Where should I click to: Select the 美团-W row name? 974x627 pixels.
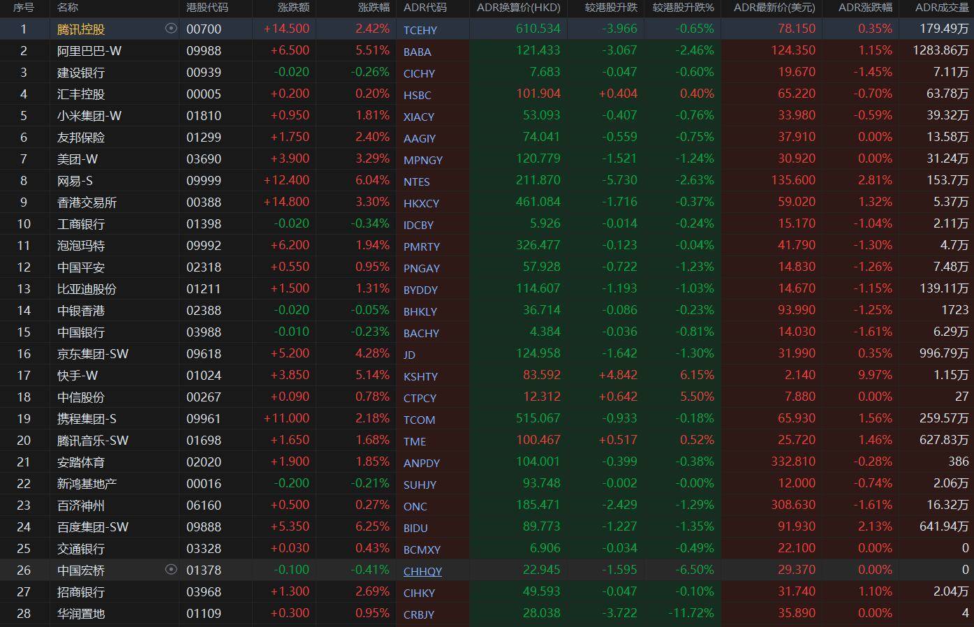point(78,159)
